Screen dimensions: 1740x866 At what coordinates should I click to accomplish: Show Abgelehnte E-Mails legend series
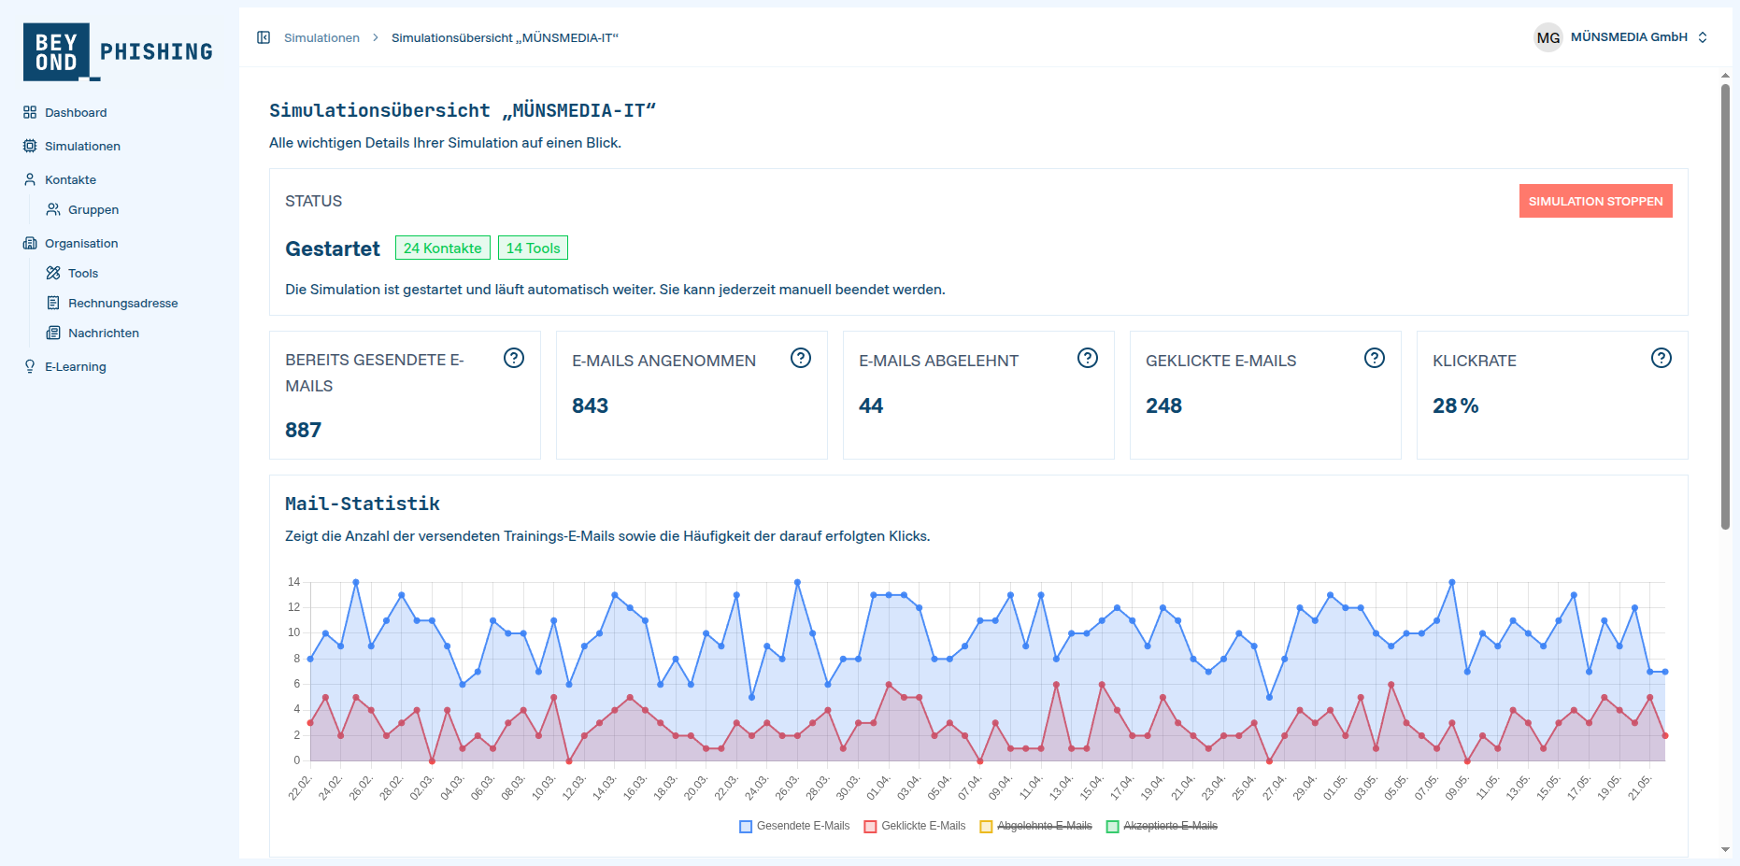pos(1035,826)
